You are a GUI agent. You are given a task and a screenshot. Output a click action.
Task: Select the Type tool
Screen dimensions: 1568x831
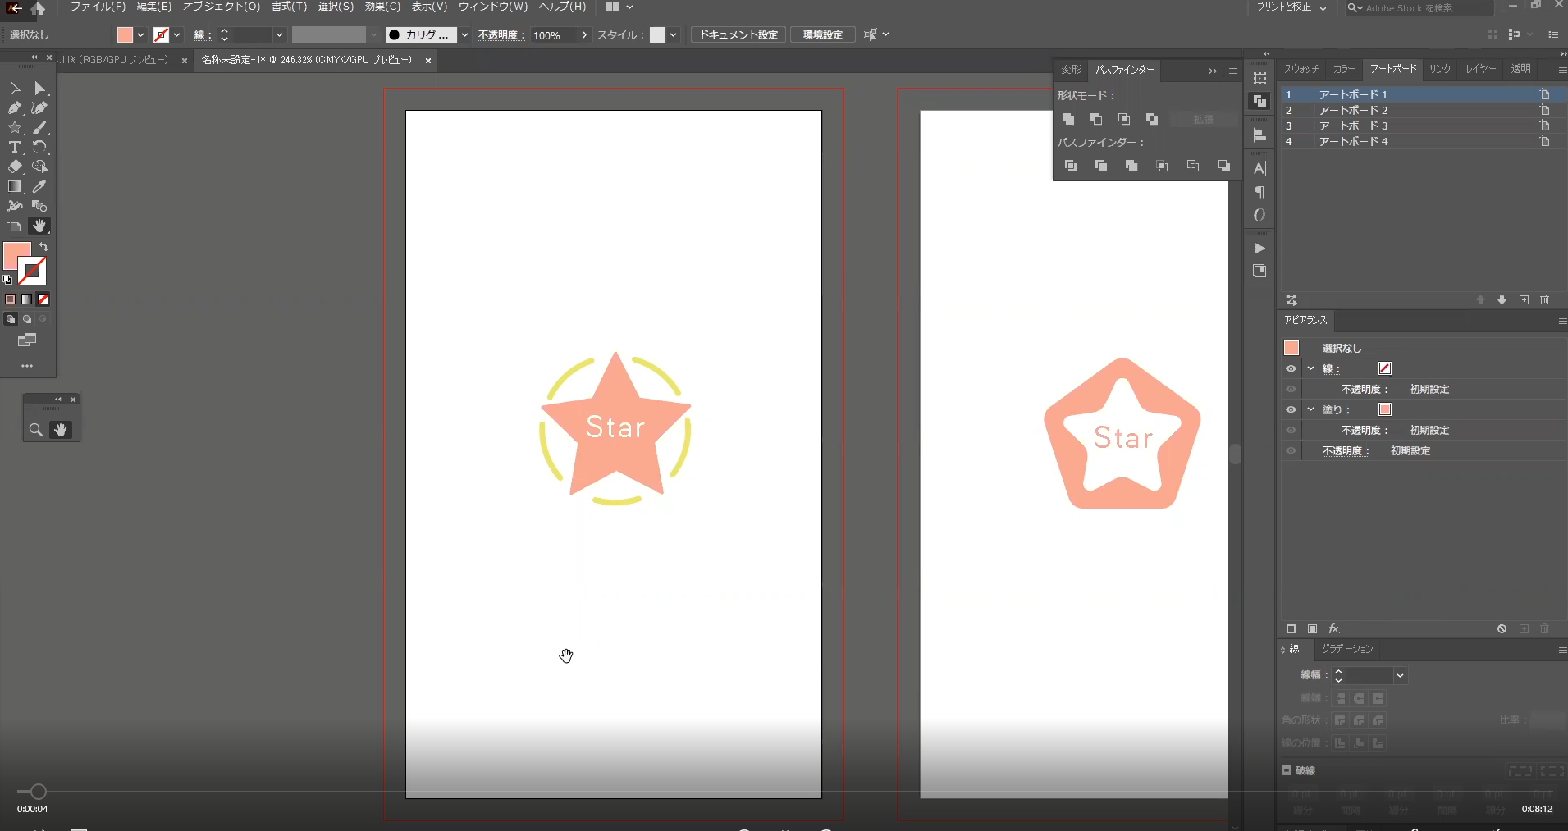(x=15, y=148)
